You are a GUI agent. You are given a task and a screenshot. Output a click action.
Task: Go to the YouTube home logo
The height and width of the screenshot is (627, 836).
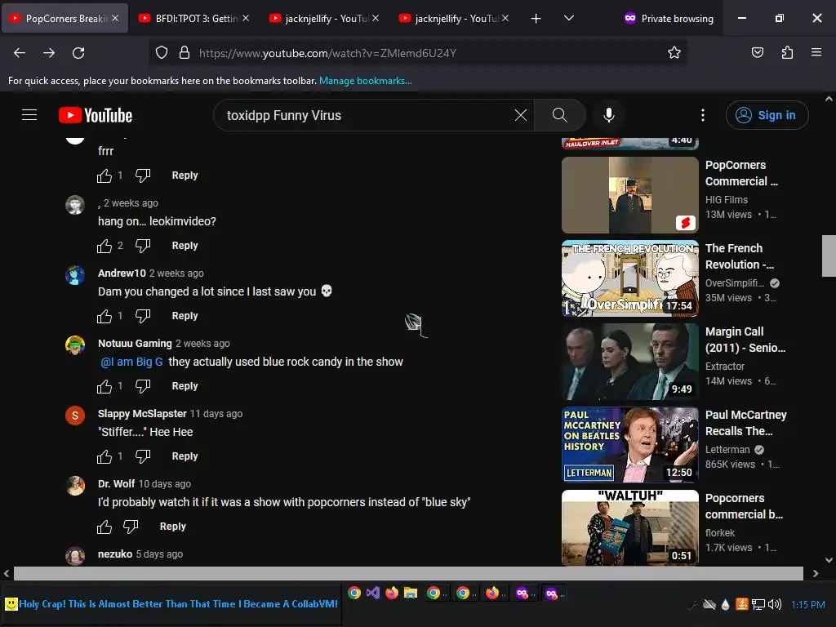coord(96,115)
